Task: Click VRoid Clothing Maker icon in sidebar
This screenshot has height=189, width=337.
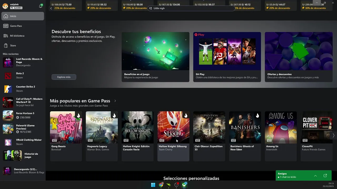Action: pyautogui.click(x=8, y=142)
